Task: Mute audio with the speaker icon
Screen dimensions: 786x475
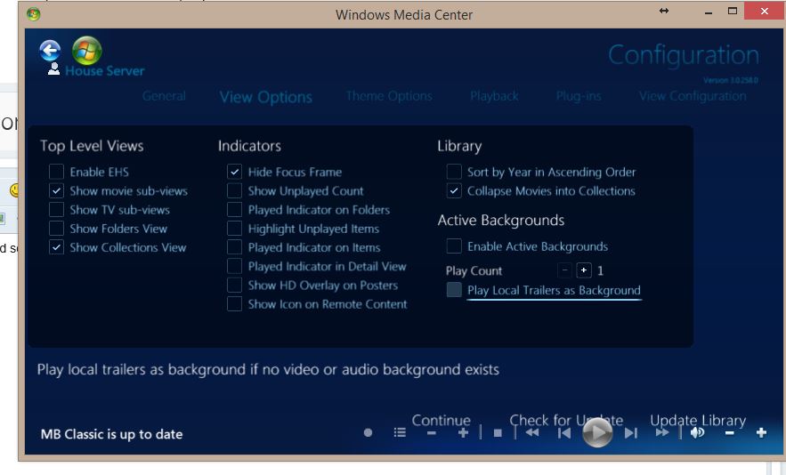Action: [697, 433]
